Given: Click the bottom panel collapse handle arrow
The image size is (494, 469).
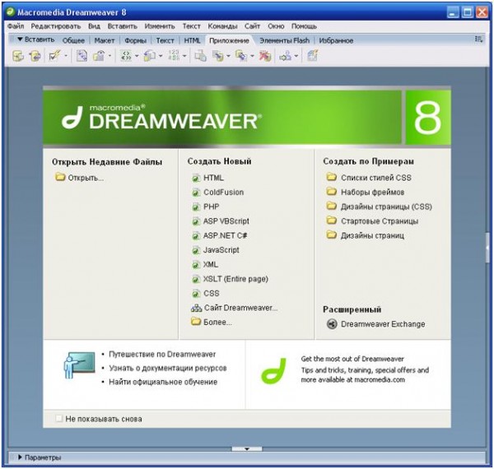Looking at the screenshot, I should click(247, 449).
